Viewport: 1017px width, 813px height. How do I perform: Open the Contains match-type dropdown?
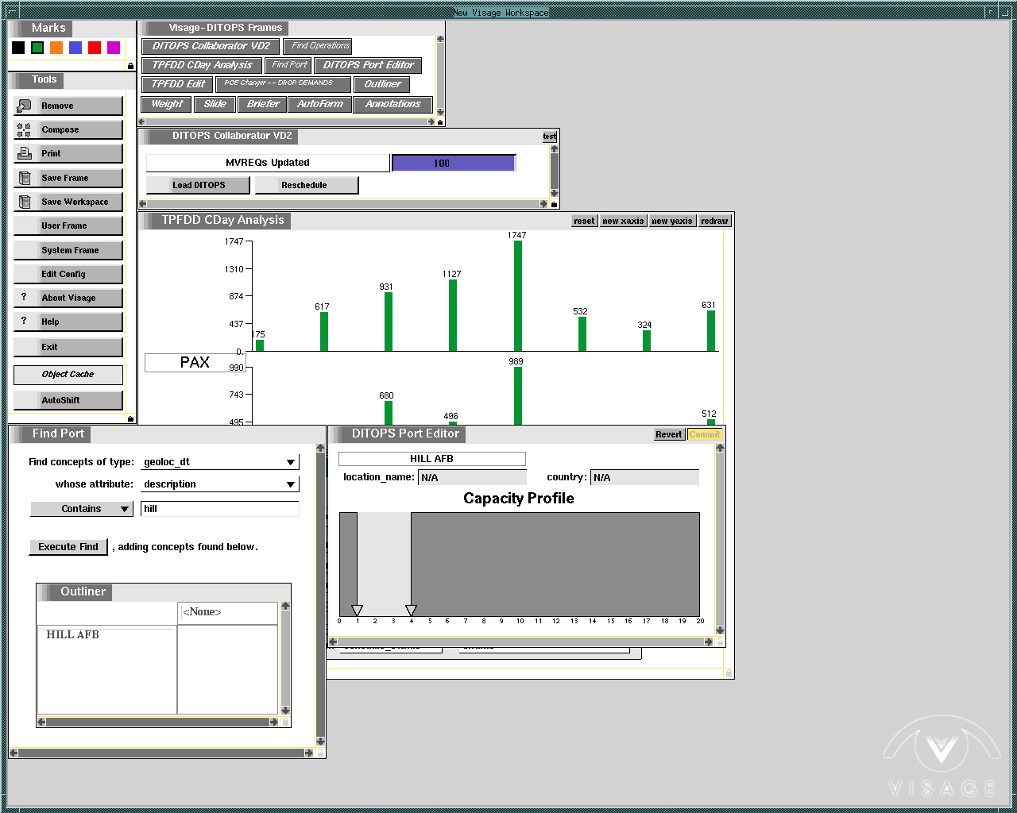[x=125, y=509]
